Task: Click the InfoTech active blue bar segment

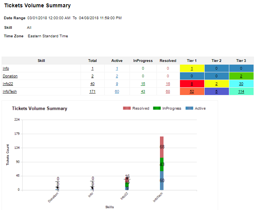Action: tap(162, 180)
